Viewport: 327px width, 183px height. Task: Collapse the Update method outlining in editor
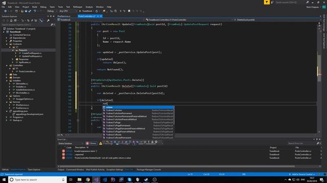point(78,24)
